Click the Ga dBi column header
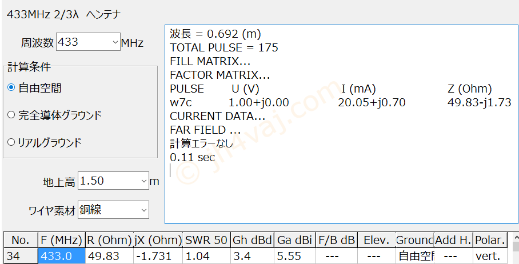This screenshot has width=519, height=264. pos(294,240)
